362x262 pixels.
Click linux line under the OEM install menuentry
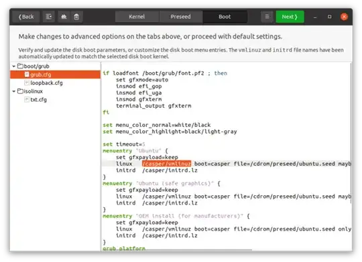tap(233, 229)
